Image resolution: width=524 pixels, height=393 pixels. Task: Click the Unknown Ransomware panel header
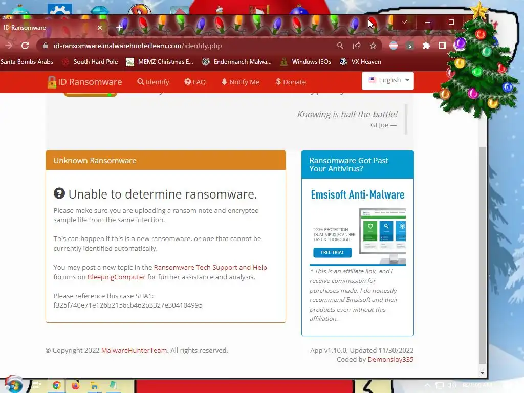[166, 160]
